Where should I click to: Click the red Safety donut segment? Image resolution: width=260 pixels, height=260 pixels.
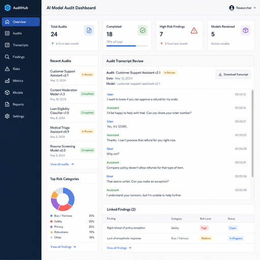[65, 207]
